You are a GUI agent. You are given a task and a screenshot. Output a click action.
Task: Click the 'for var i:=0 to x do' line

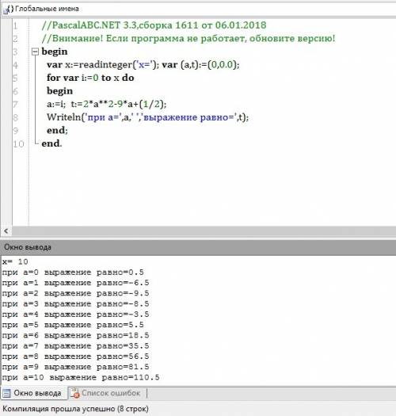click(90, 78)
